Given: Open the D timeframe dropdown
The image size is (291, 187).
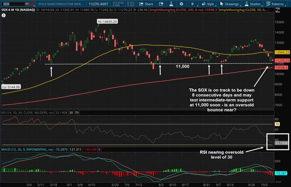Looking at the screenshot, I should tap(193, 4).
